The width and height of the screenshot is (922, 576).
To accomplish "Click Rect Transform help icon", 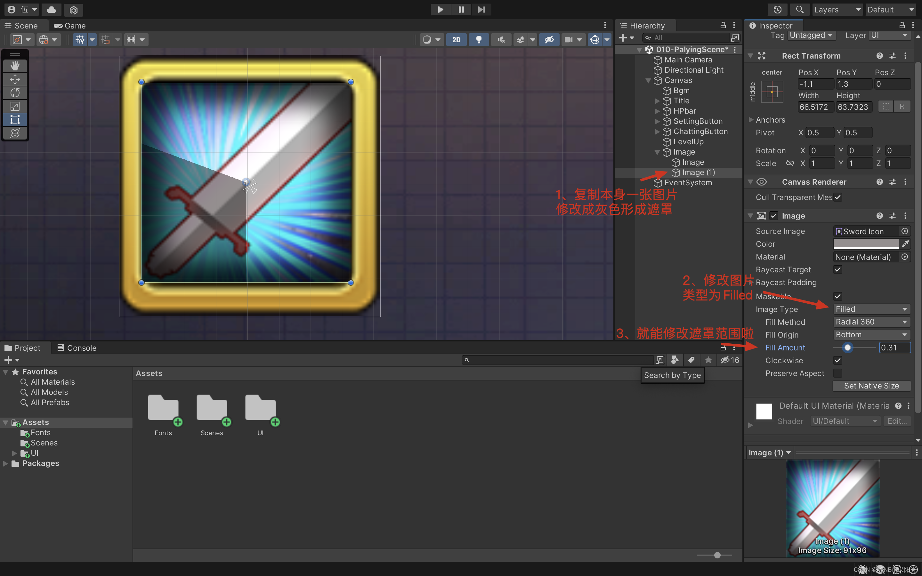I will click(879, 56).
